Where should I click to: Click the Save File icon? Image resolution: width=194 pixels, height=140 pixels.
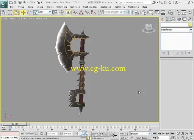(x=20, y=2)
